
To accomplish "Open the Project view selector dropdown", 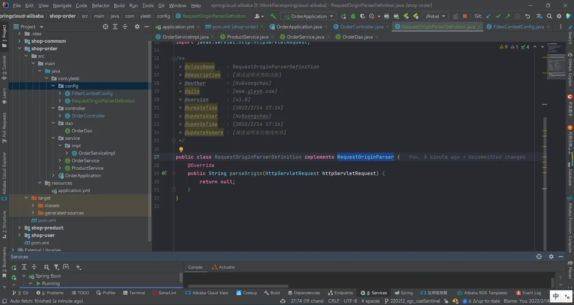I will (x=28, y=27).
